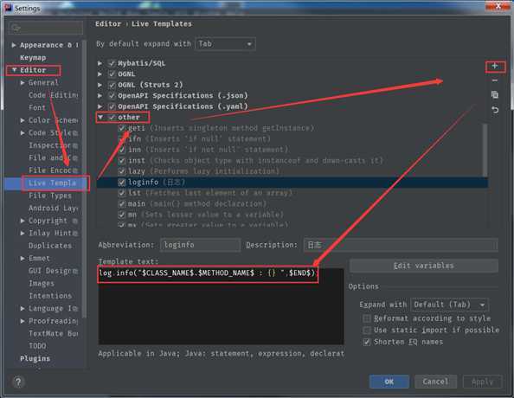Open the Duplicates settings page
514x398 pixels.
[x=50, y=246]
